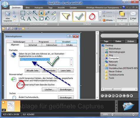Select the Text tool letter A
Screen dimensions: 140x118
pyautogui.click(x=29, y=19)
